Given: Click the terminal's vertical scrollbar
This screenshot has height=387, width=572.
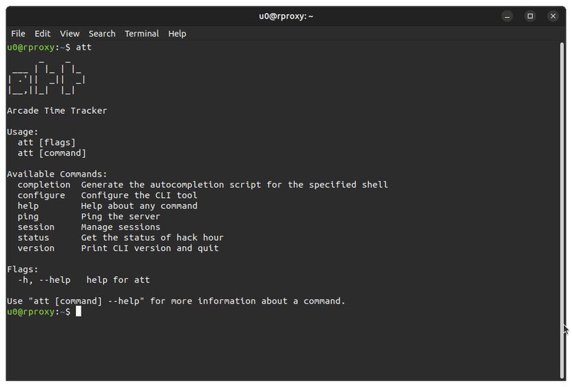Looking at the screenshot, I should tap(562, 207).
